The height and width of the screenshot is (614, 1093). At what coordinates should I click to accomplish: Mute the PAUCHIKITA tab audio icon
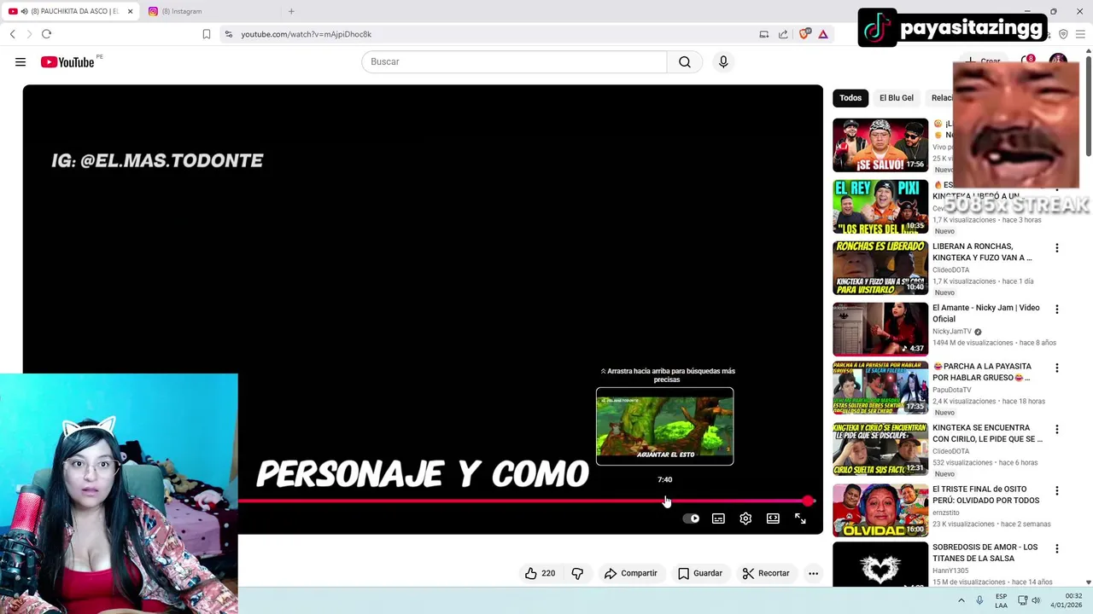point(24,11)
